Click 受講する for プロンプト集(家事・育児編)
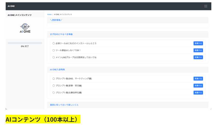Screen dimensions: 217x125 click(x=198, y=86)
